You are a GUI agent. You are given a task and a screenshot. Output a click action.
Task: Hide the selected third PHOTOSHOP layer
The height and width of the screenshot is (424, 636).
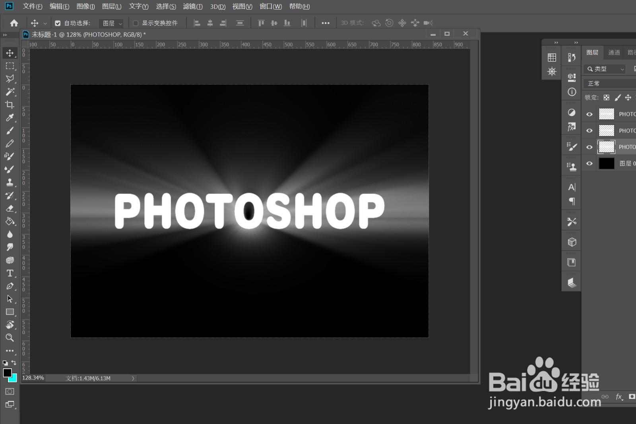coord(589,147)
